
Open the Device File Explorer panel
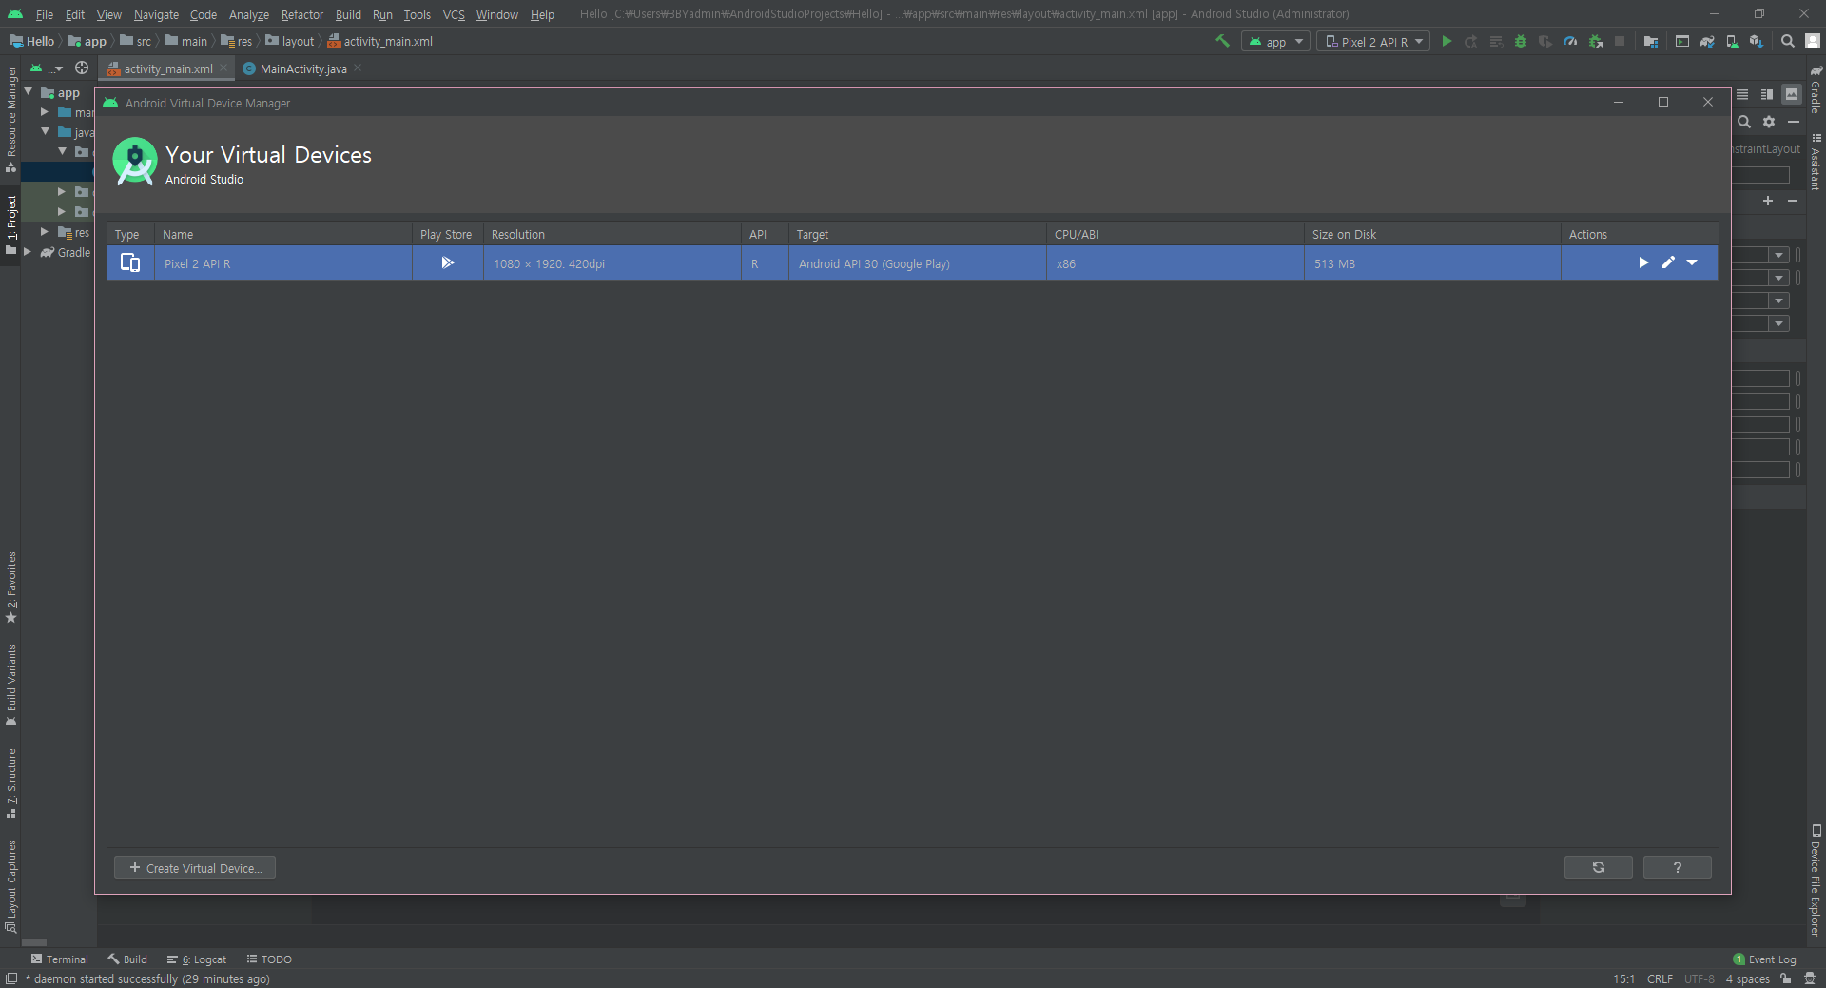[1816, 881]
